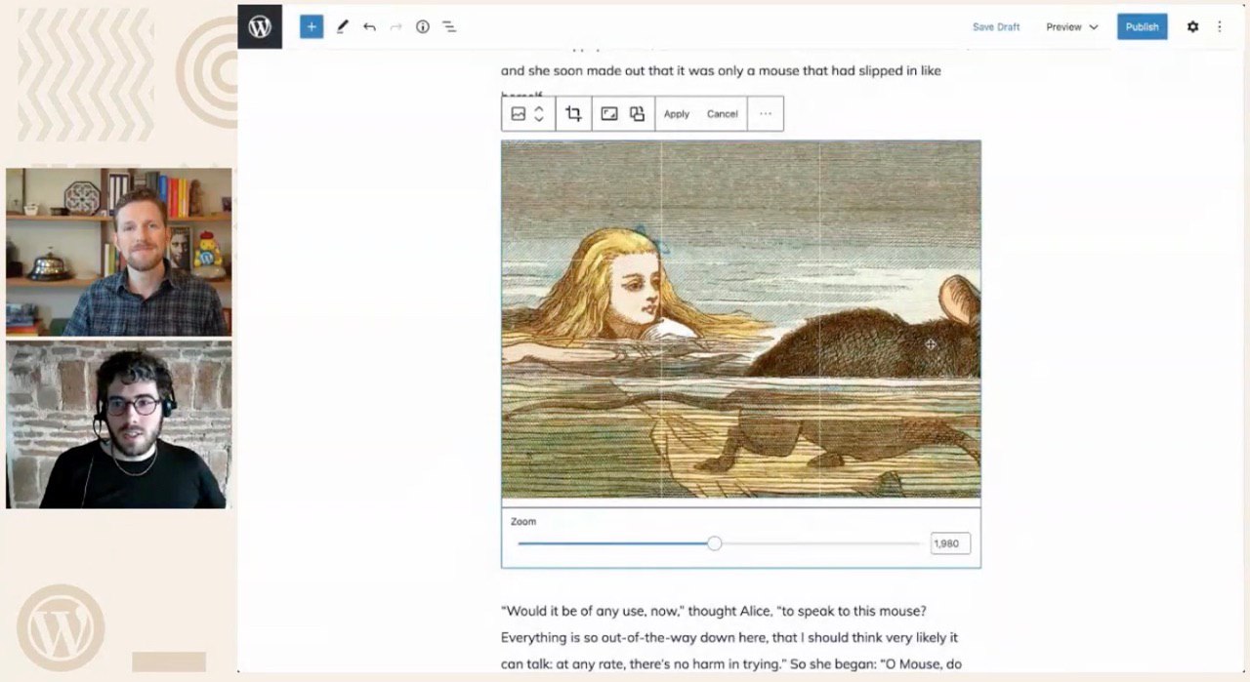The image size is (1250, 682).
Task: Click the bottom webcam video of man with headset
Action: tap(119, 424)
